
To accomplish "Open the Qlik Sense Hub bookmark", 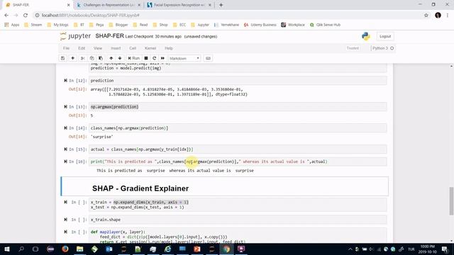I will click(x=325, y=25).
